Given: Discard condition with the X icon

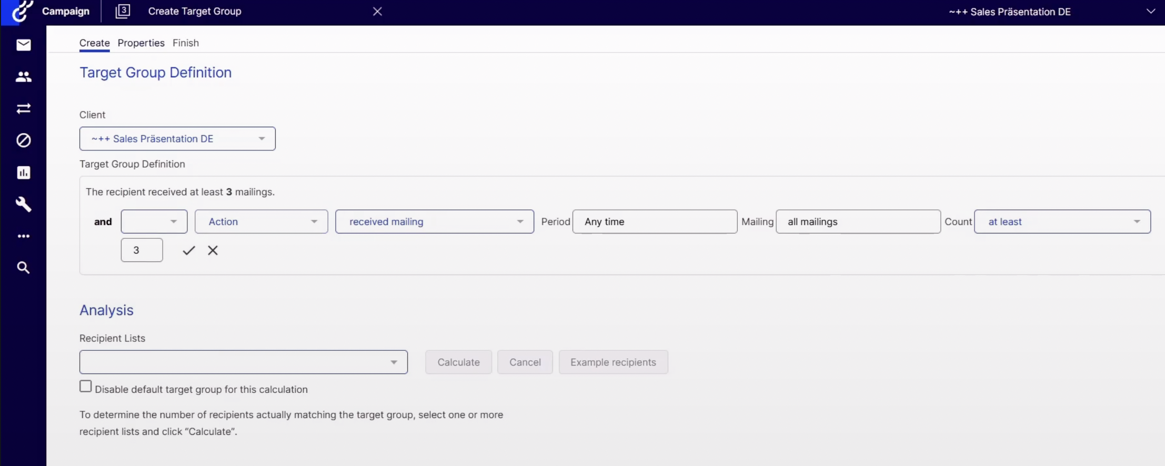Looking at the screenshot, I should coord(213,250).
